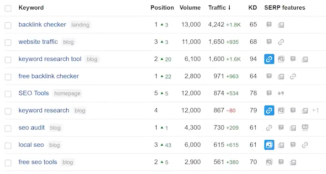Click the quotes icon in SEO Tools row

click(x=281, y=93)
